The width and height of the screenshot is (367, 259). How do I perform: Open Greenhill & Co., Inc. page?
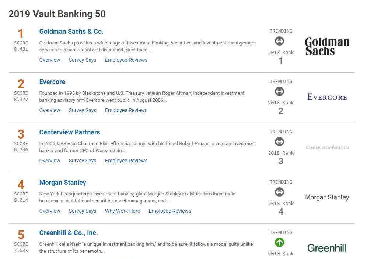[69, 233]
